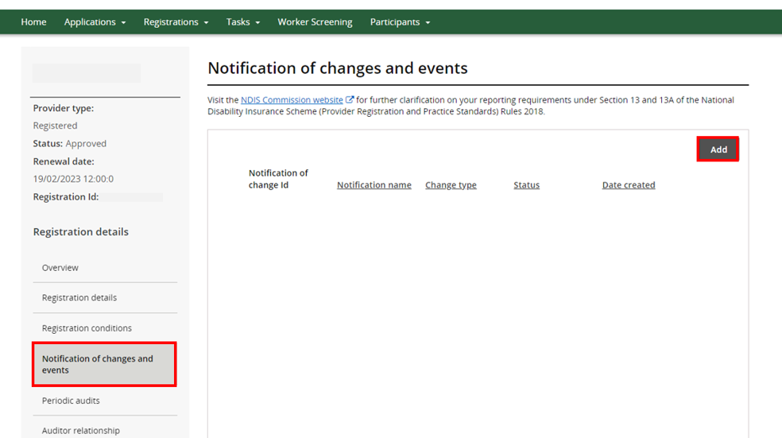
Task: Click the Add button
Action: [718, 149]
